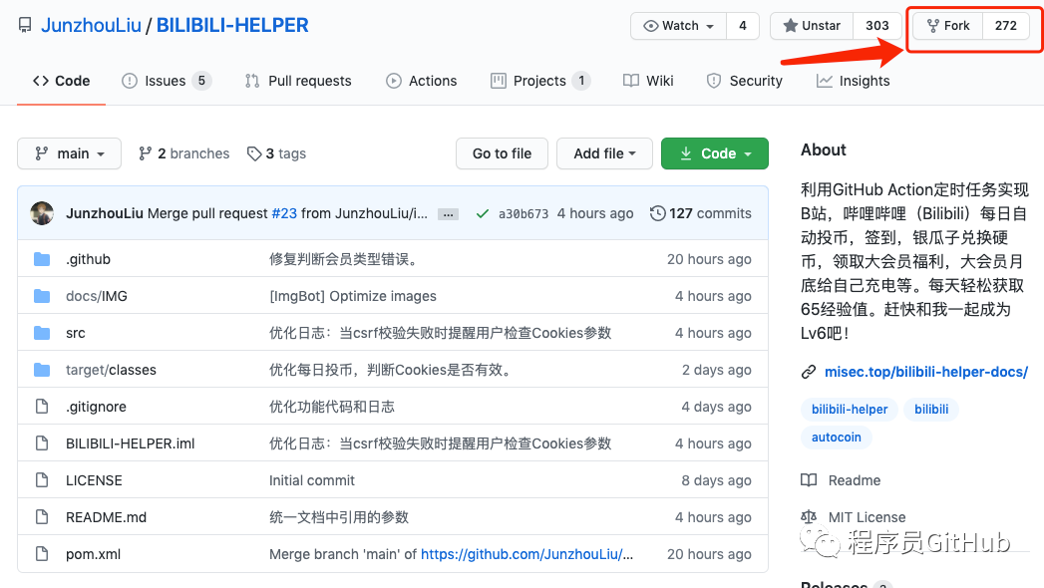
Task: Click the green commit status checkmark
Action: click(483, 213)
